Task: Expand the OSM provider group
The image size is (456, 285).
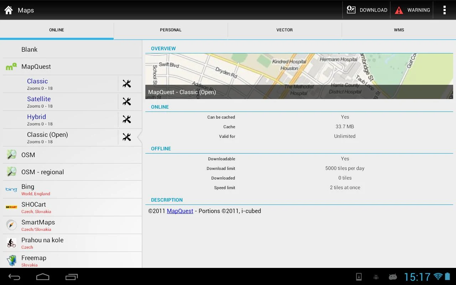Action: pyautogui.click(x=72, y=155)
